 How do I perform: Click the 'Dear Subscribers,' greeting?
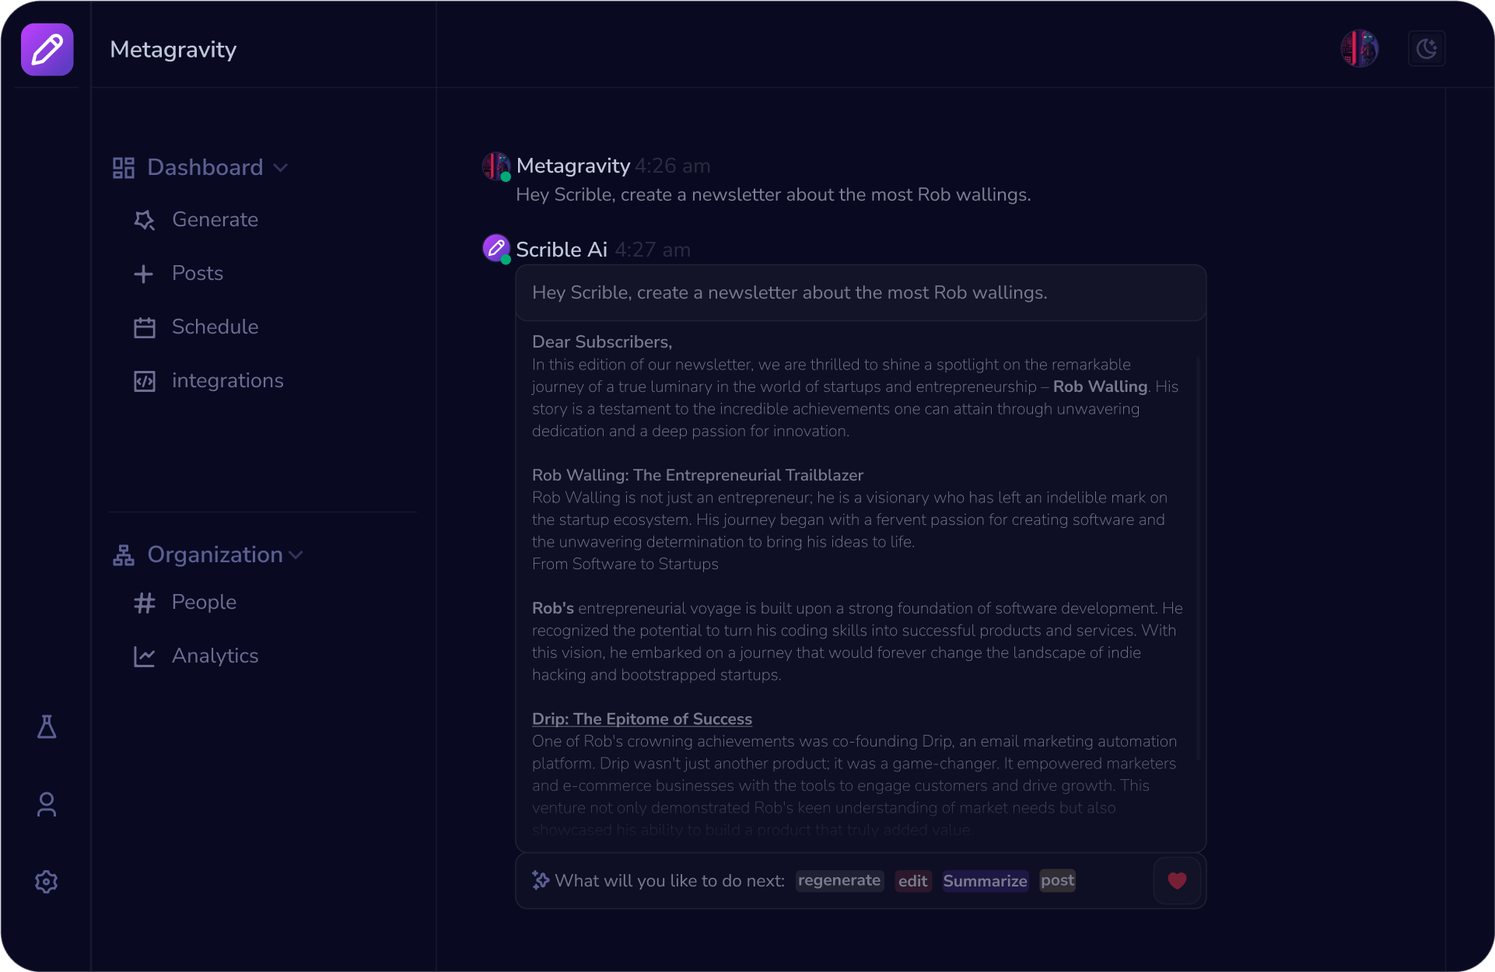[602, 342]
